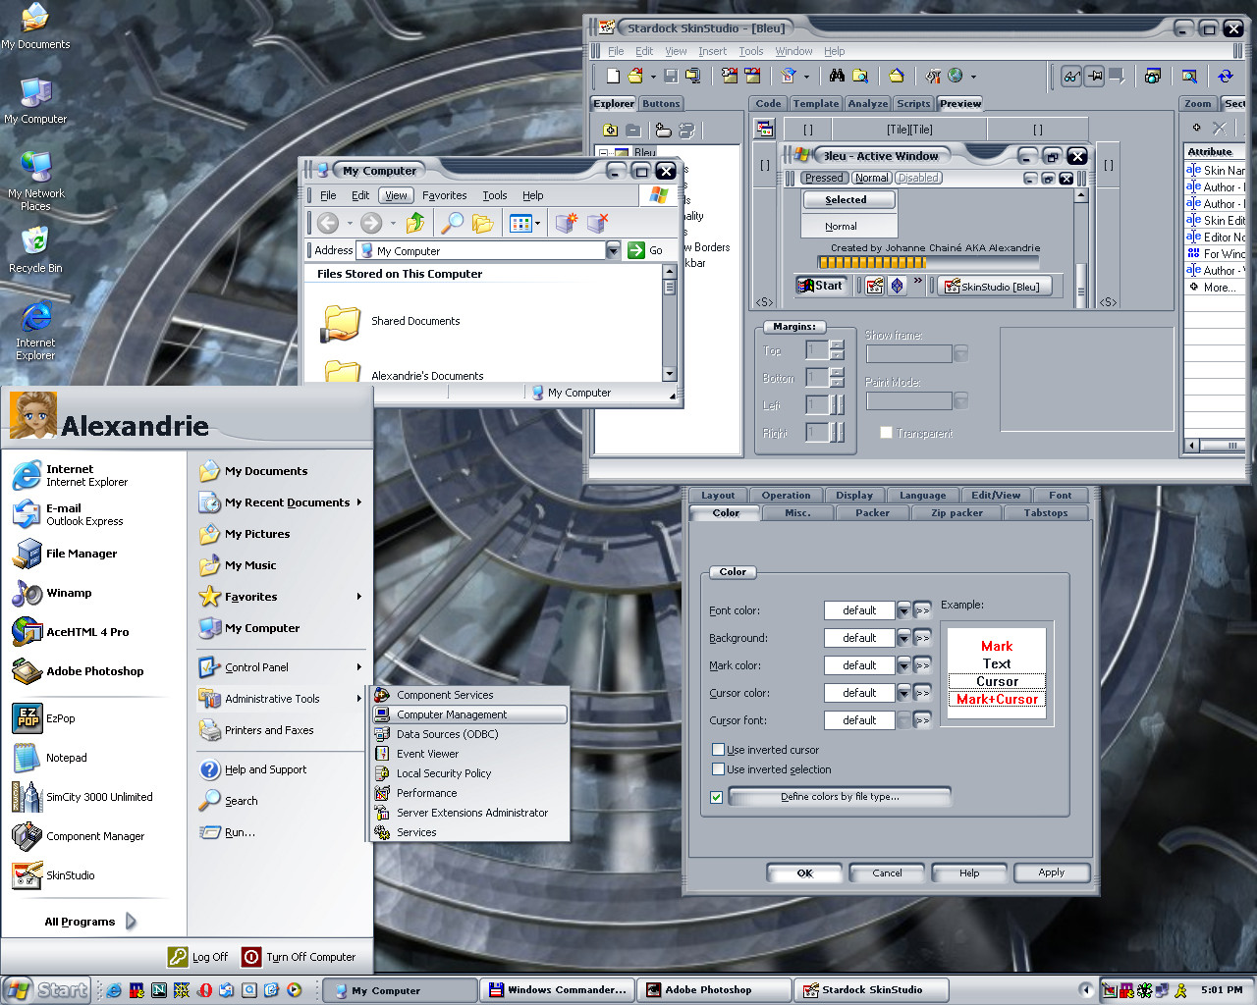Open the Views dropdown in My Computer toolbar
The image size is (1257, 1005).
click(x=537, y=223)
